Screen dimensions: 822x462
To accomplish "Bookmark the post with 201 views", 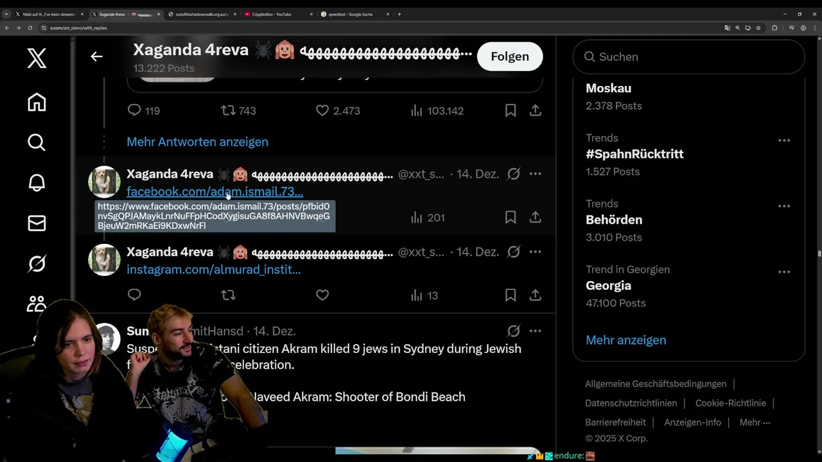I will click(x=511, y=218).
